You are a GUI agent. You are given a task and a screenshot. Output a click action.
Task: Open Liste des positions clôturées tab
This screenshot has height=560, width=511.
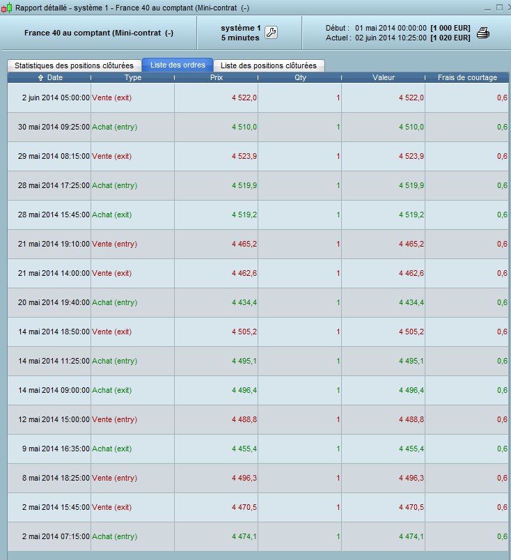click(x=269, y=65)
